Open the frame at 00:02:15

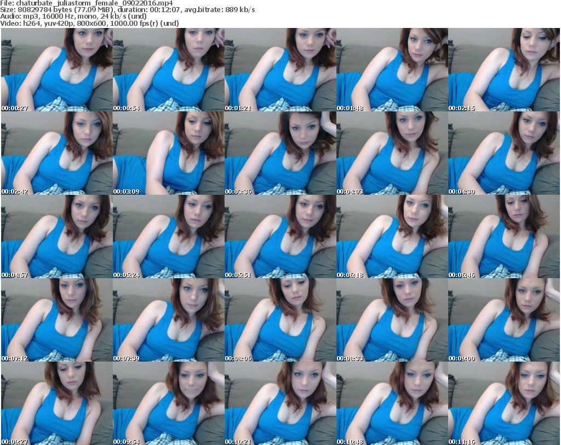coord(504,70)
